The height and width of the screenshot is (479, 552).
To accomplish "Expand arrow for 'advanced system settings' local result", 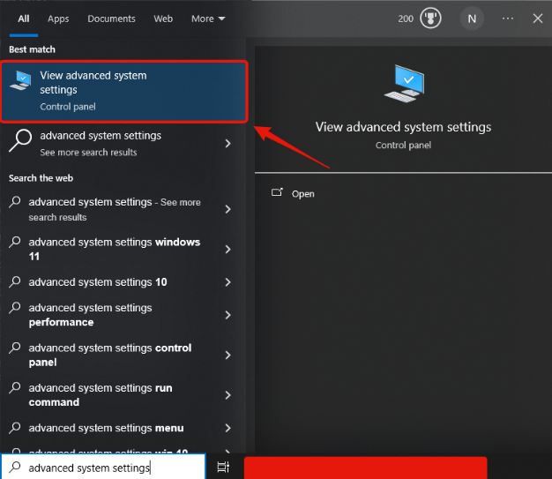I will click(228, 144).
